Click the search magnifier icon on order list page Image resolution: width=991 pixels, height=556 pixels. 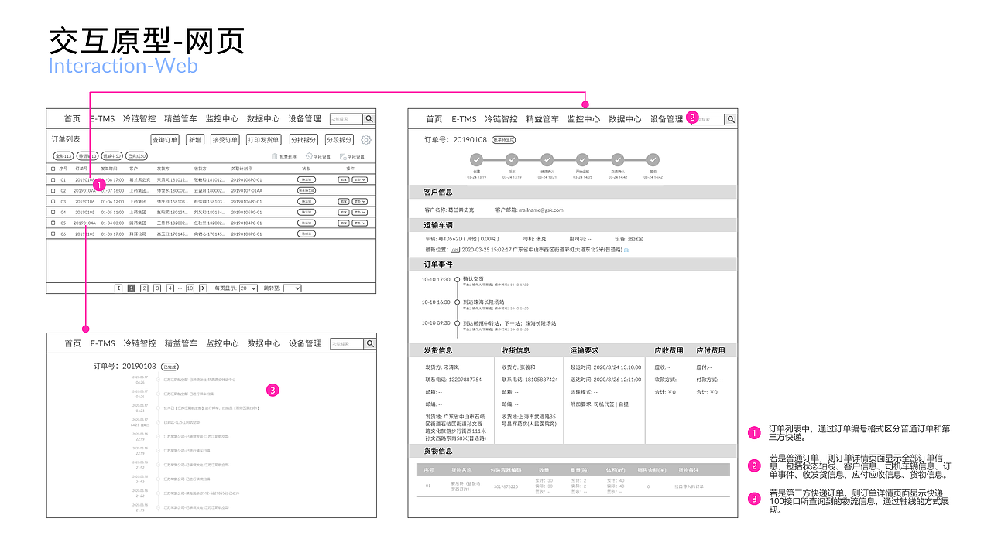pos(368,119)
